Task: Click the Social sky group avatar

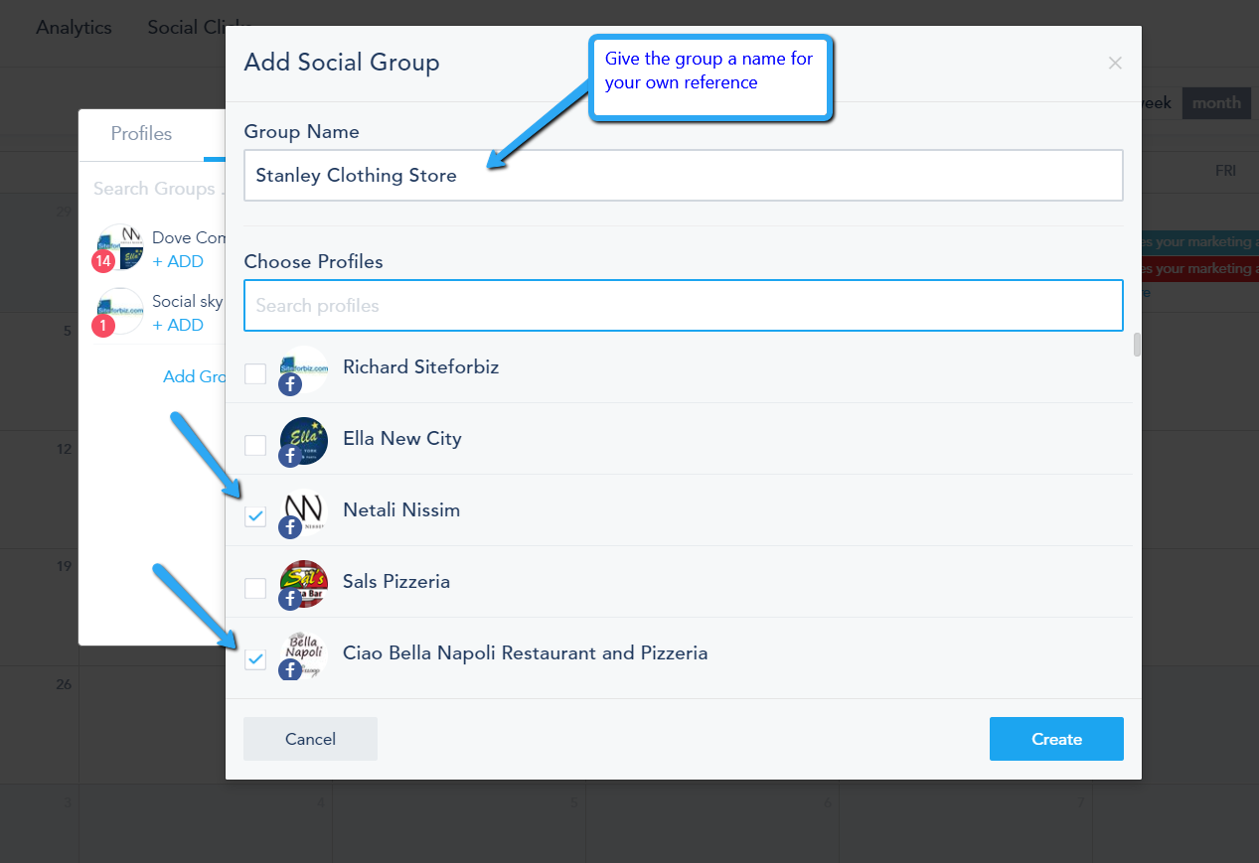Action: pos(120,311)
